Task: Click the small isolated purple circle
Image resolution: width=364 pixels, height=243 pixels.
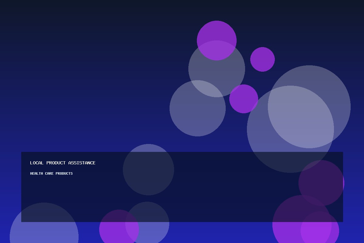Action: [x=262, y=59]
